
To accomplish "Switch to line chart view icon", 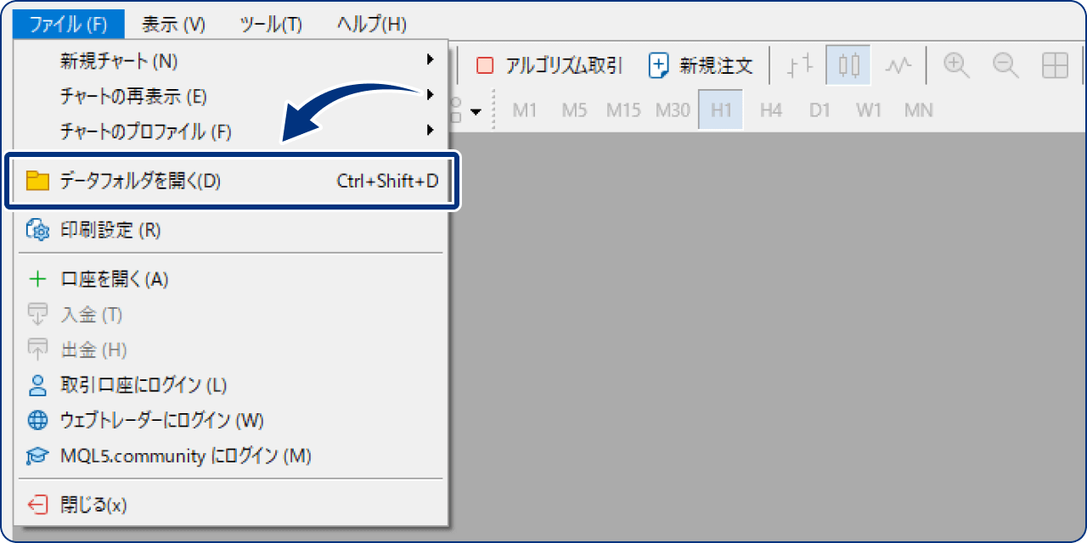I will click(898, 64).
